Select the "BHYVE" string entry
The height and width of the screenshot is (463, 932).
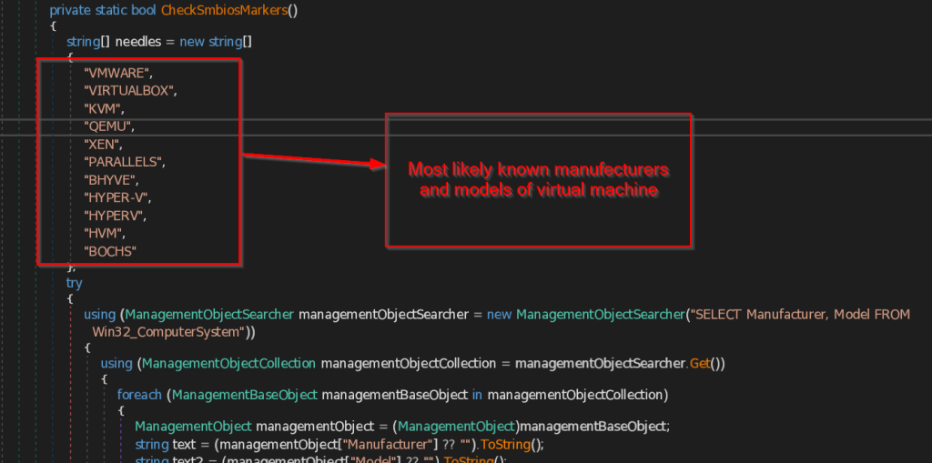point(108,180)
